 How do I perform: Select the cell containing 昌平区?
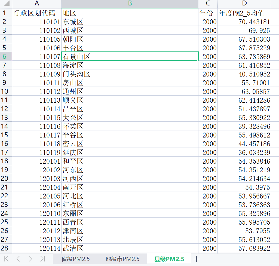tap(130, 109)
